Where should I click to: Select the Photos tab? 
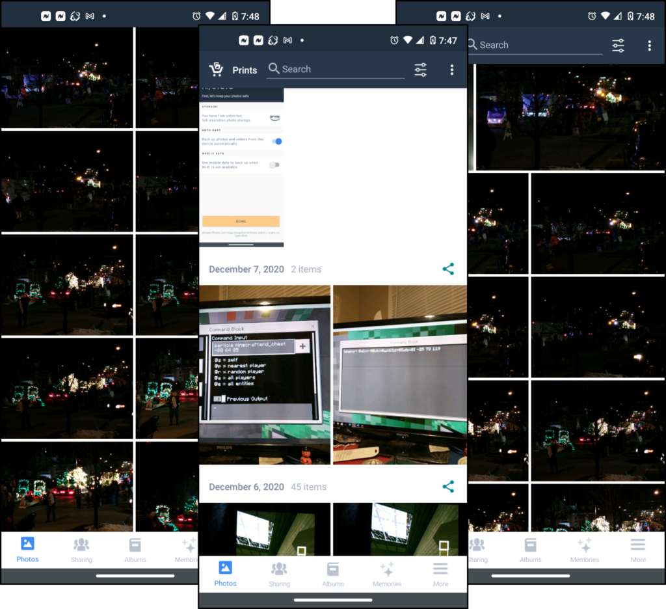225,575
